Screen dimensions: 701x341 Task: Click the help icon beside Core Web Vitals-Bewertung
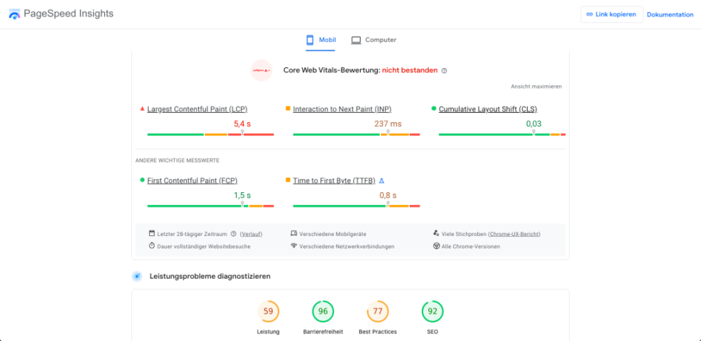(445, 71)
